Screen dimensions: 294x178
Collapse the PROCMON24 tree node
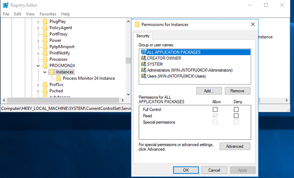point(38,66)
